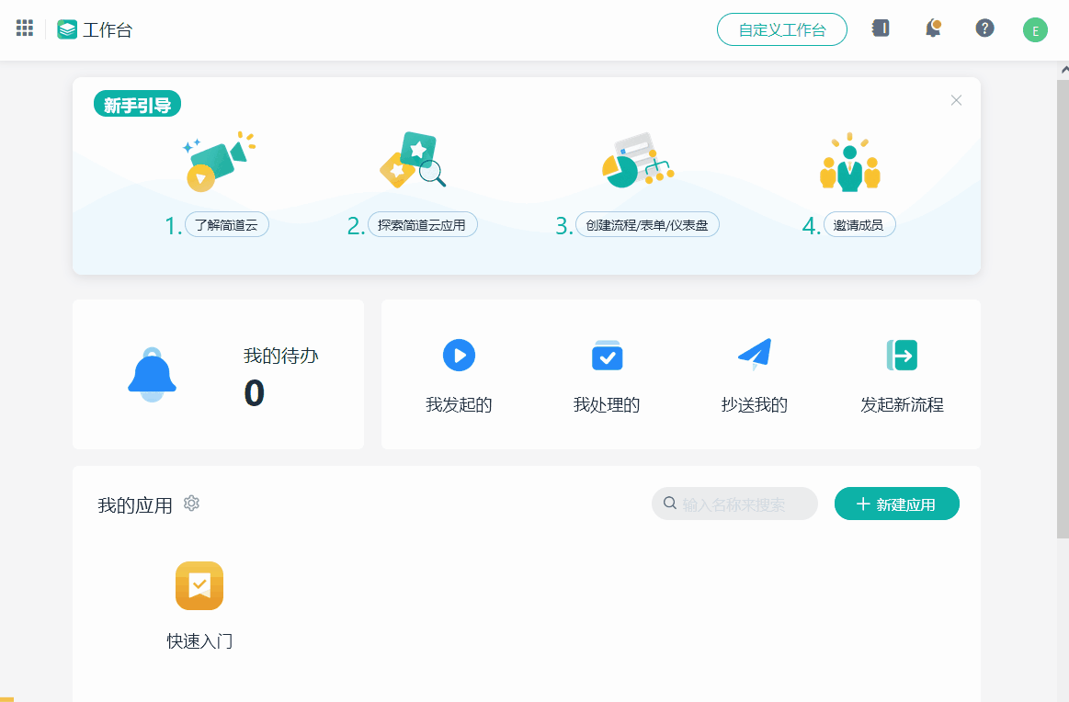Click the 自定义工作台 button
1069x702 pixels.
click(x=782, y=29)
